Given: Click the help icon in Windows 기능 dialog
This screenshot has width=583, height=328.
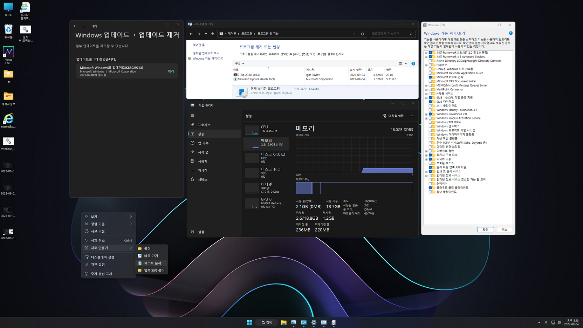Looking at the screenshot, I should tap(510, 33).
